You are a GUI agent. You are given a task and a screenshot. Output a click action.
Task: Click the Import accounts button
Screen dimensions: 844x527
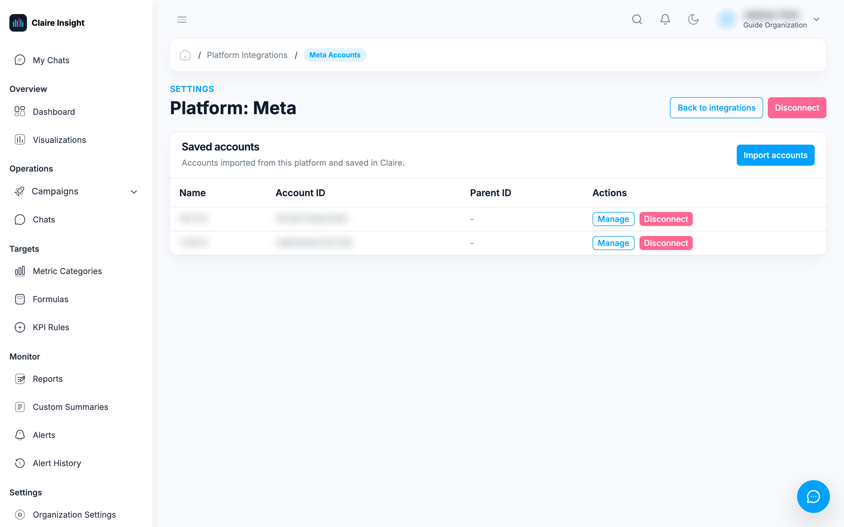click(x=775, y=155)
